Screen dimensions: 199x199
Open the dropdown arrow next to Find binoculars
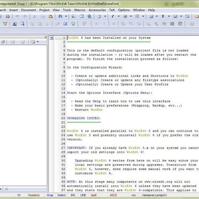(66, 17)
